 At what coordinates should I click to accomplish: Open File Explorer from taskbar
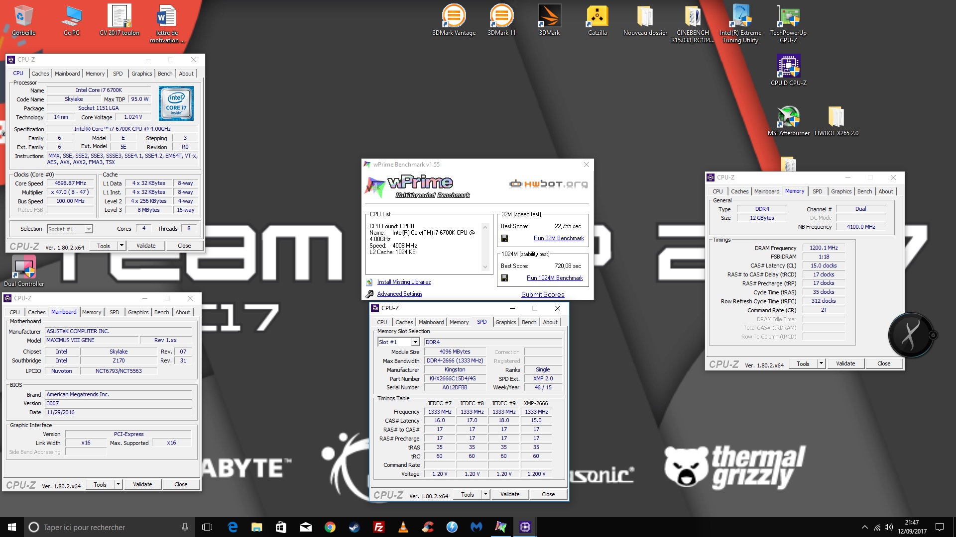(256, 527)
